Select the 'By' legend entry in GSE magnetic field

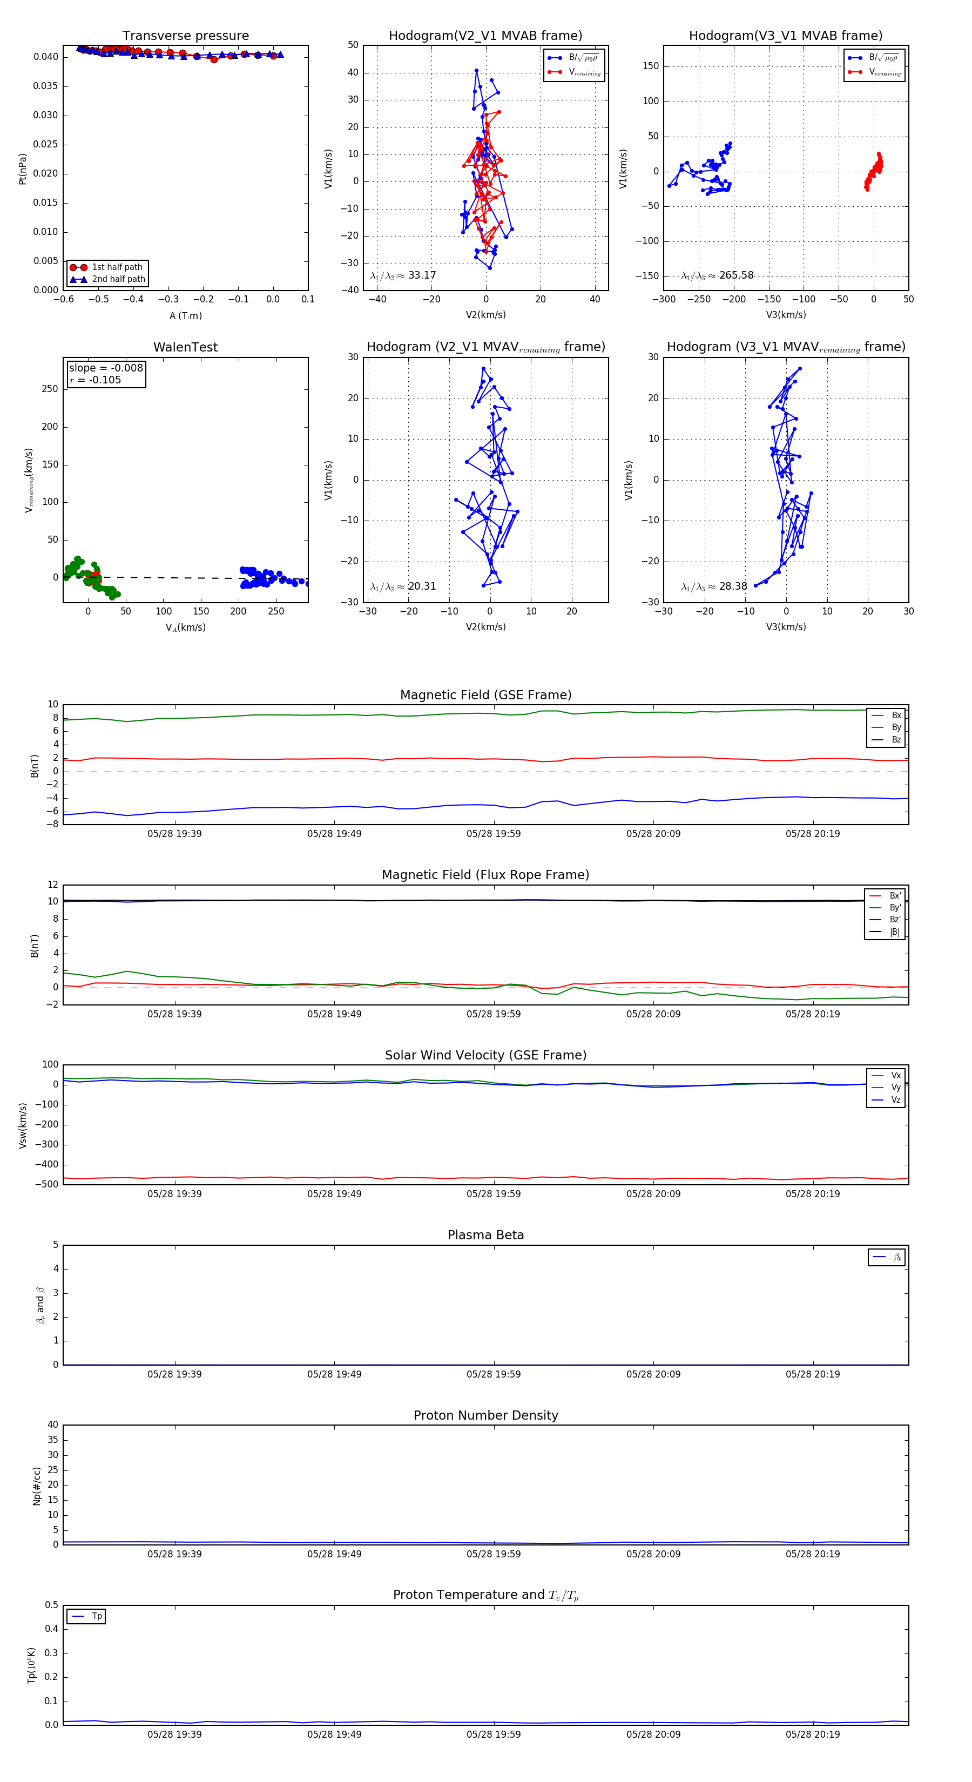[x=886, y=728]
